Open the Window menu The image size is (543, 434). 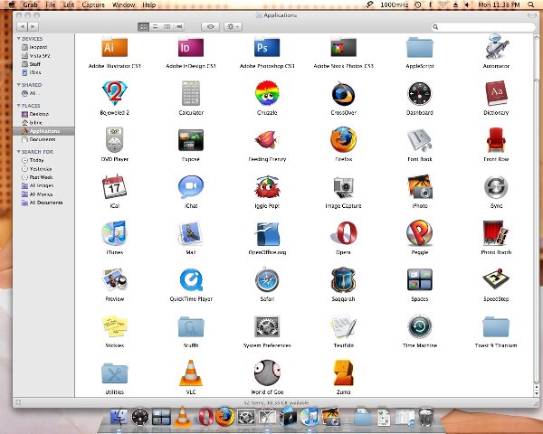[x=124, y=5]
